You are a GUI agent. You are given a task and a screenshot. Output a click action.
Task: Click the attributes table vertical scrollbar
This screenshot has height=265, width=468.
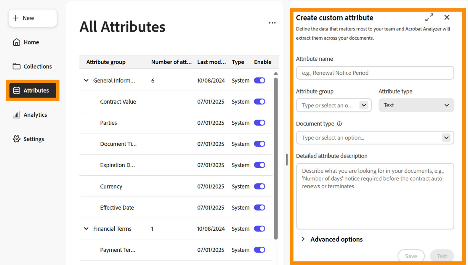tap(276, 158)
